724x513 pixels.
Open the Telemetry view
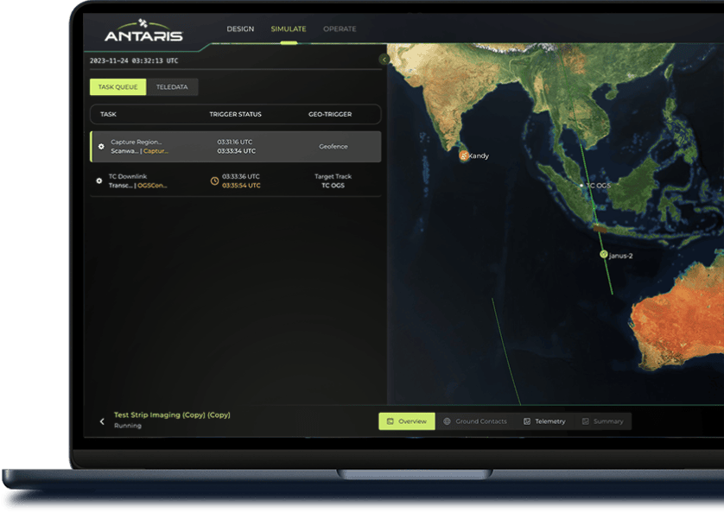coord(544,421)
